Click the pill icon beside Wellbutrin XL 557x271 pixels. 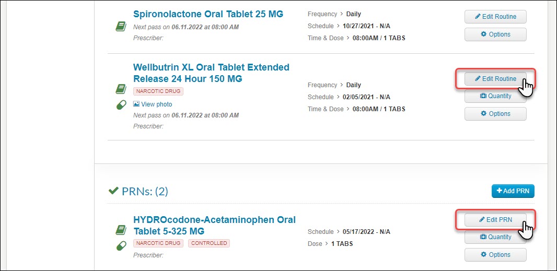pyautogui.click(x=121, y=105)
